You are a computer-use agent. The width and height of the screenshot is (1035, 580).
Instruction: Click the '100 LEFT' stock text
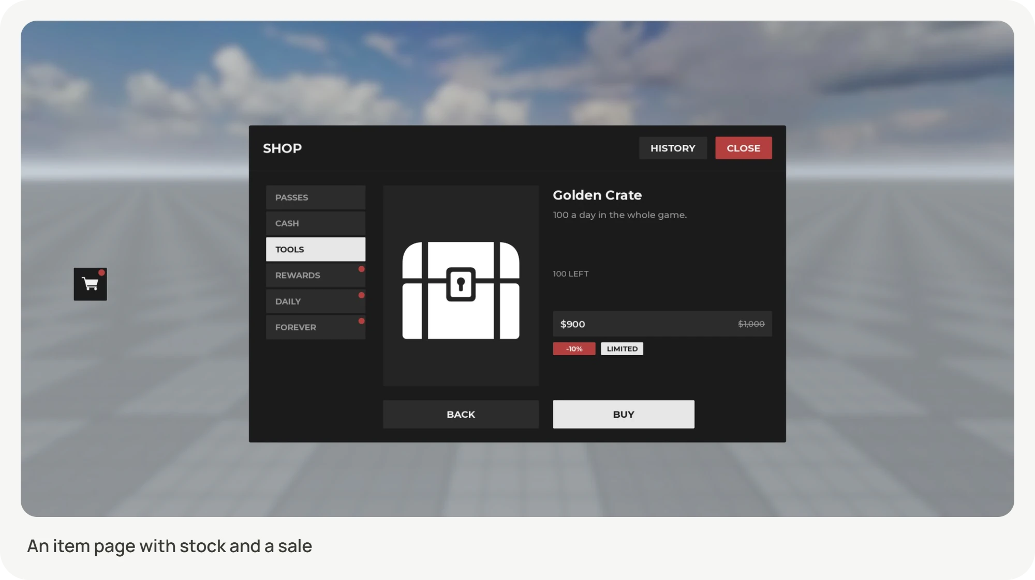point(571,274)
